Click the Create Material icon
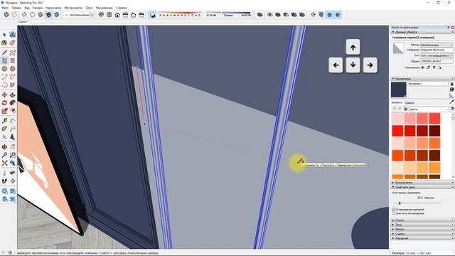This screenshot has width=455, height=256. (452, 90)
